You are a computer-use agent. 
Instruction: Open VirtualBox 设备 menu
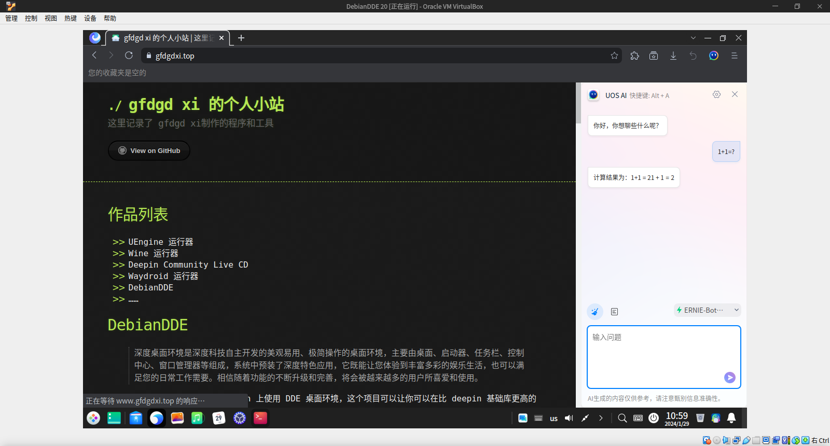(90, 18)
